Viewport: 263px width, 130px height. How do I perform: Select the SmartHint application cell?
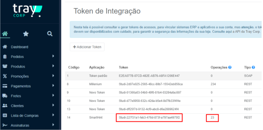click(x=96, y=118)
